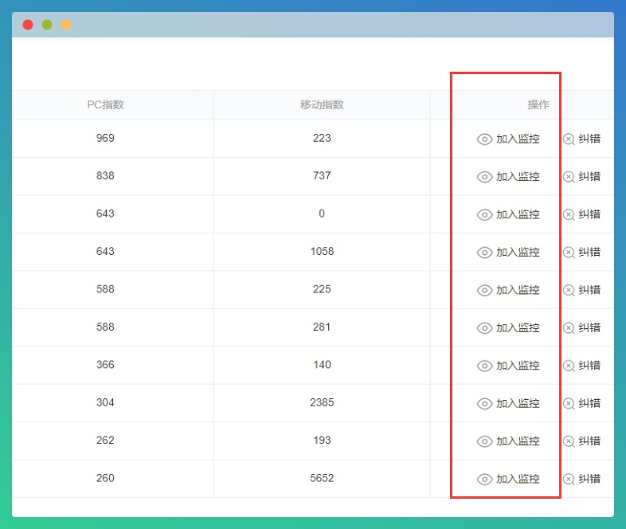This screenshot has width=626, height=529.
Task: Click the 纠错 icon in the 移动指数 281 row
Action: (x=569, y=328)
